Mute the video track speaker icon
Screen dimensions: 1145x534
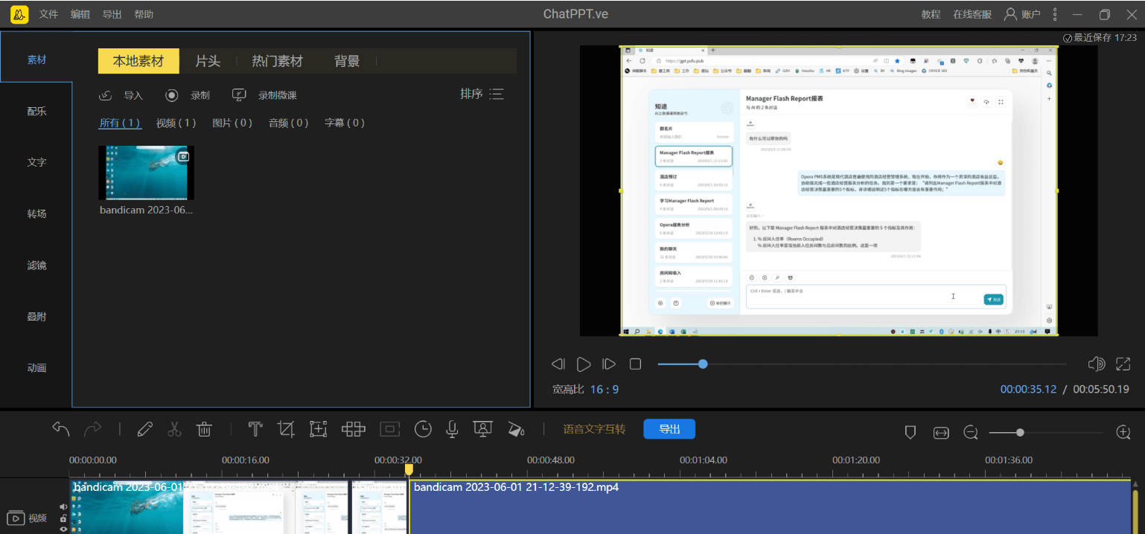(x=63, y=506)
